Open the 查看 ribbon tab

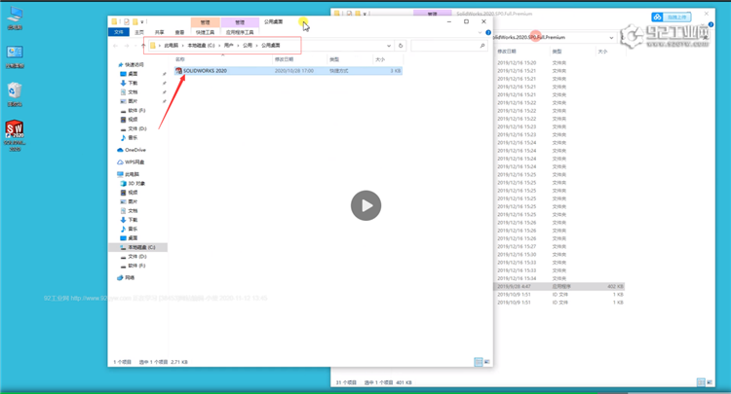point(179,32)
